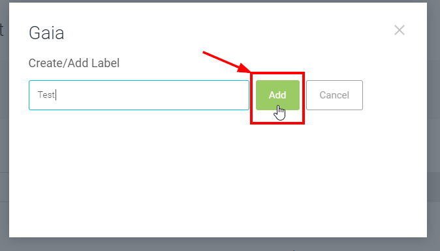Focus the label name input field
Image resolution: width=440 pixels, height=251 pixels.
[x=139, y=95]
